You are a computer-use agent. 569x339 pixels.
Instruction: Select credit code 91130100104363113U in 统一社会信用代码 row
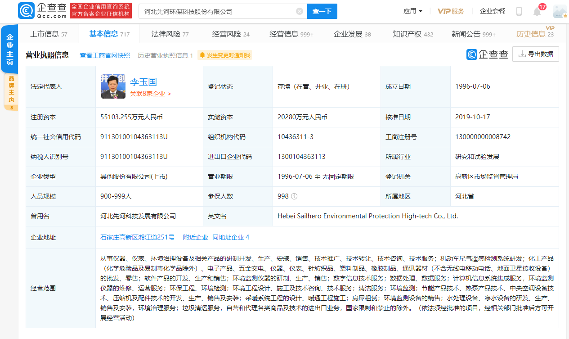coord(134,137)
